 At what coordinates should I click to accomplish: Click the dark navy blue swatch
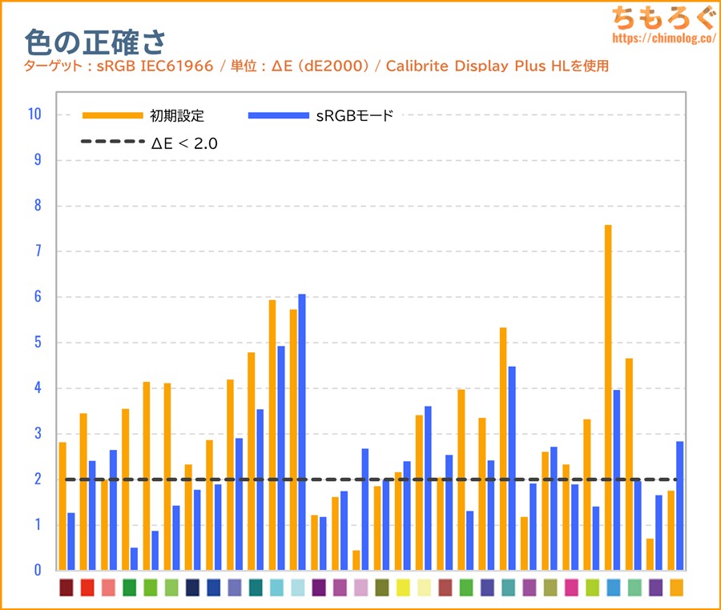[x=192, y=588]
